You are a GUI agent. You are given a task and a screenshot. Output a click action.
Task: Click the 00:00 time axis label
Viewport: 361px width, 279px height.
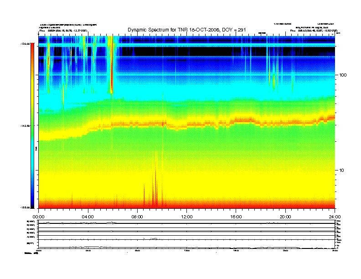point(38,217)
